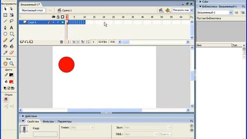Open the red fill color swatch
This screenshot has width=247, height=139.
(11, 82)
